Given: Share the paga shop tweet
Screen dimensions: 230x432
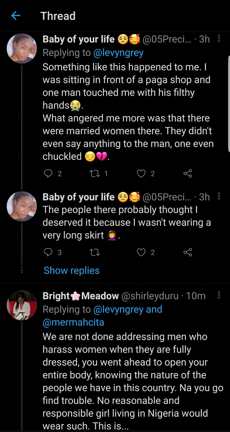Looking at the screenshot, I should tap(188, 173).
